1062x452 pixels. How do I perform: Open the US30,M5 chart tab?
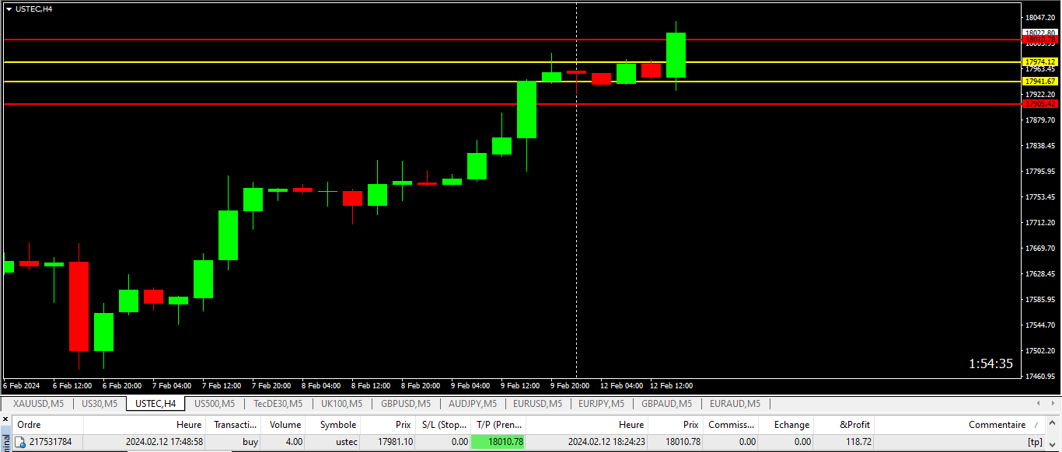[99, 404]
